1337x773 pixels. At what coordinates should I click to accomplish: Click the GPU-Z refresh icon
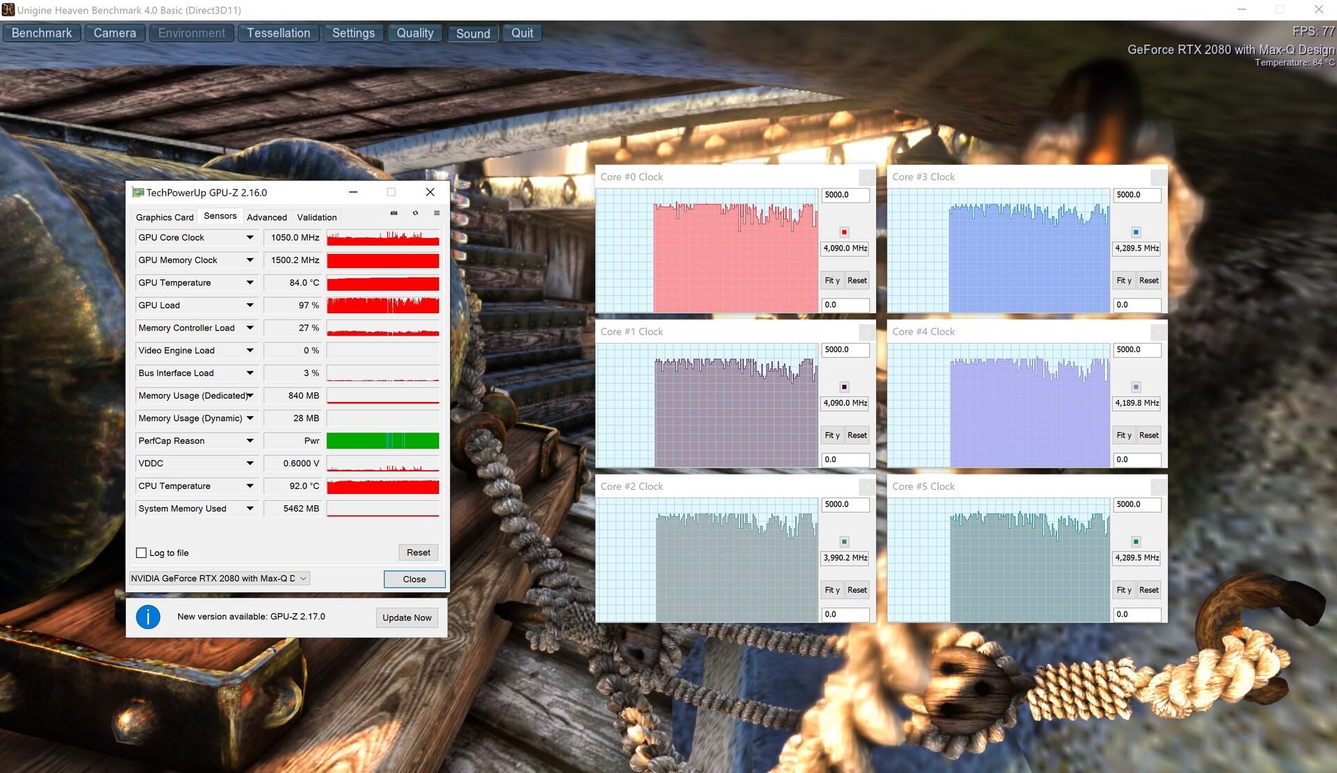[415, 214]
